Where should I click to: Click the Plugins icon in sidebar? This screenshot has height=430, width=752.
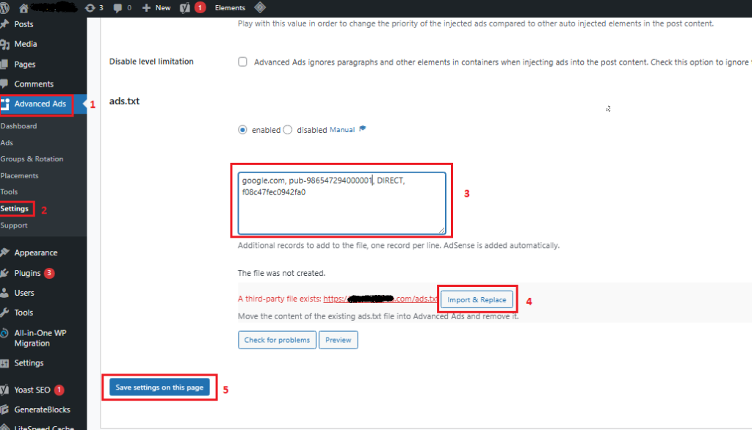4,273
